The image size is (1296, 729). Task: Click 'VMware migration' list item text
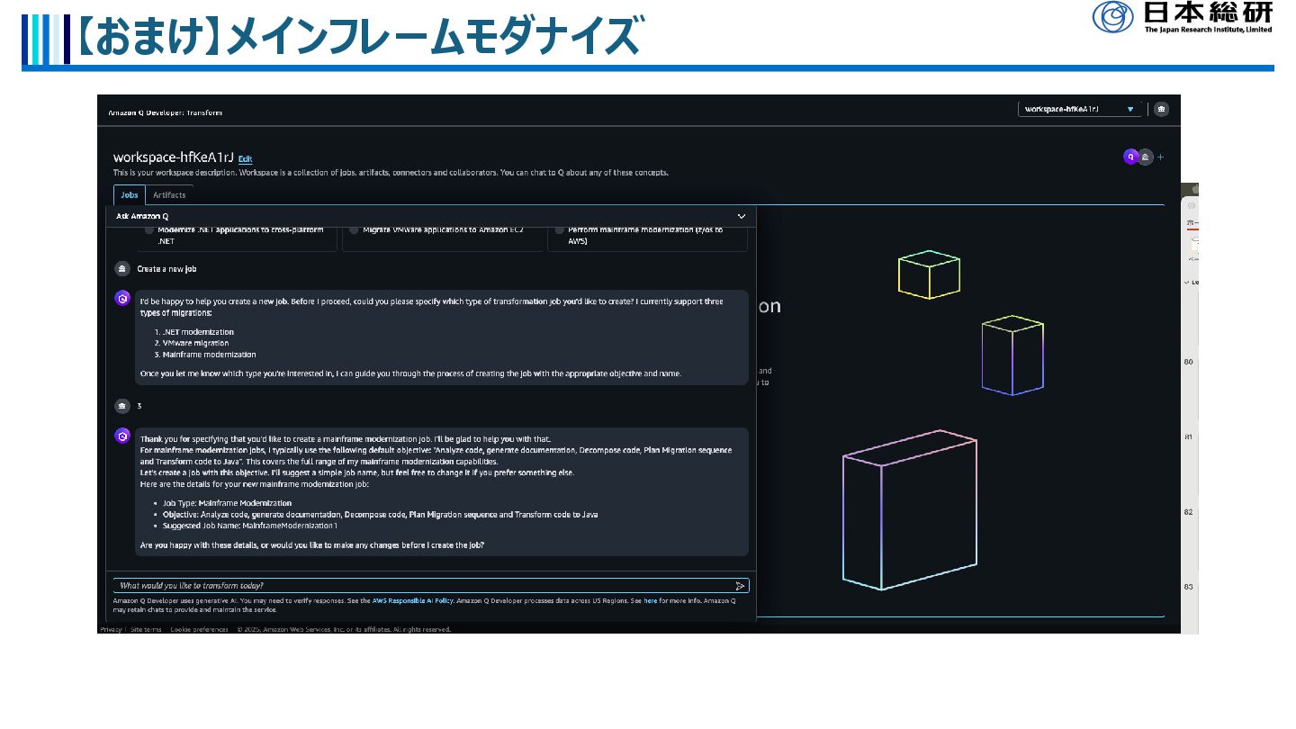[195, 343]
